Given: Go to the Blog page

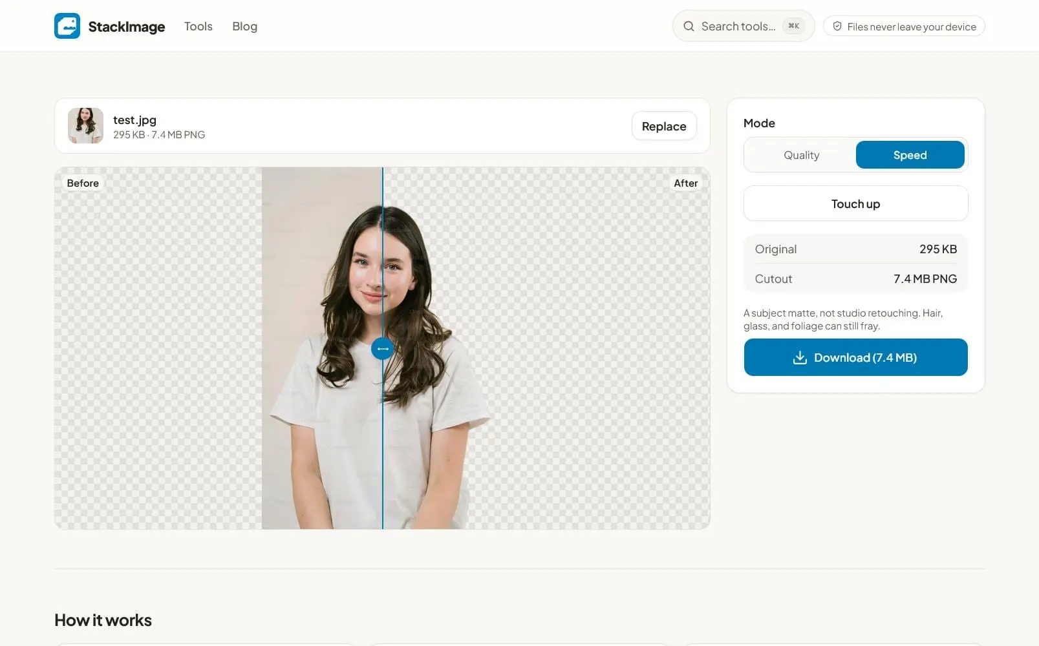Looking at the screenshot, I should (x=244, y=26).
